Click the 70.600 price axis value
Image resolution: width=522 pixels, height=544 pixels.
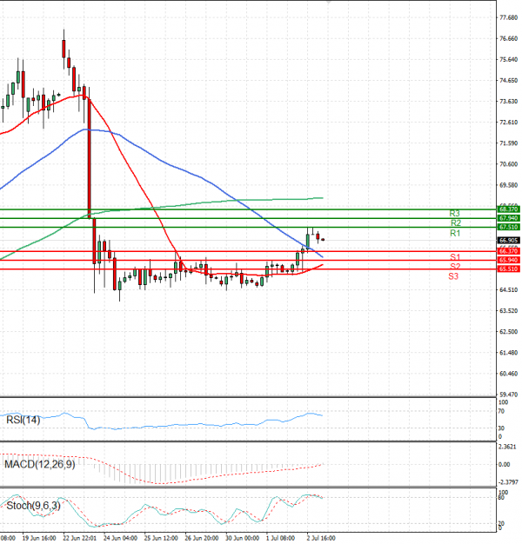coord(508,164)
